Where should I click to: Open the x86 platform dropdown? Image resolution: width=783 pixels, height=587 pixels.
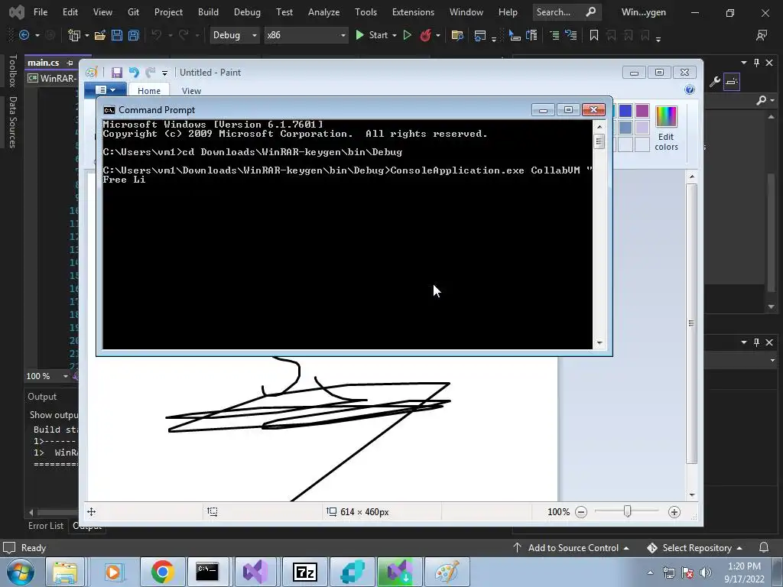click(x=306, y=35)
